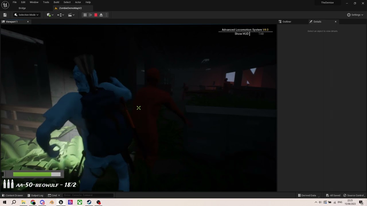Open the clock and calendar flyout
The height and width of the screenshot is (206, 367).
tap(350, 202)
